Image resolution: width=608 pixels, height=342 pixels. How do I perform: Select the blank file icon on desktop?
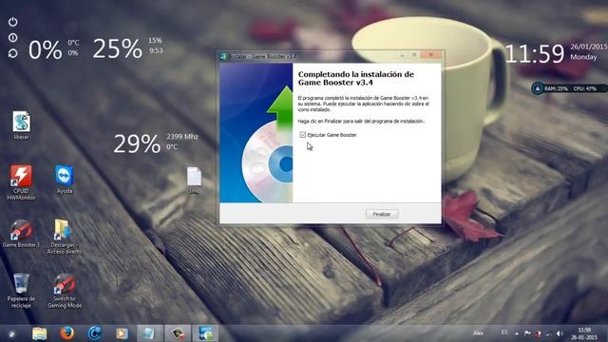point(194,180)
